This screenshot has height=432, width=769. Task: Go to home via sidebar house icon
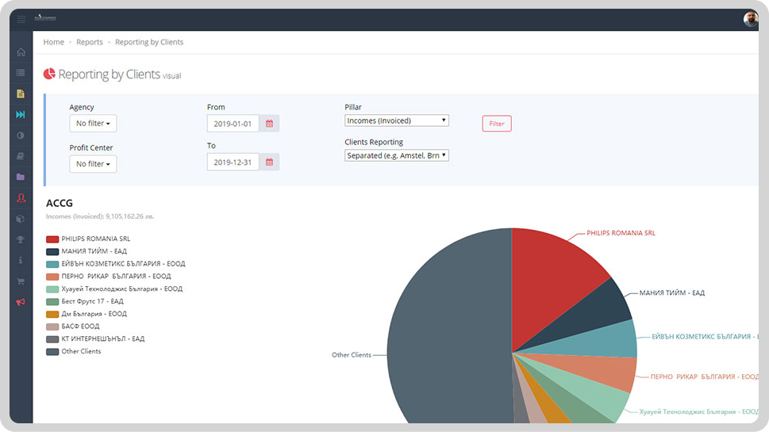21,52
